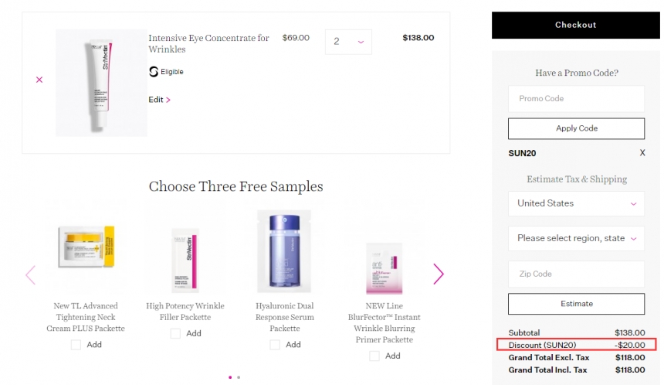Show next free samples
The image size is (664, 385).
(439, 274)
